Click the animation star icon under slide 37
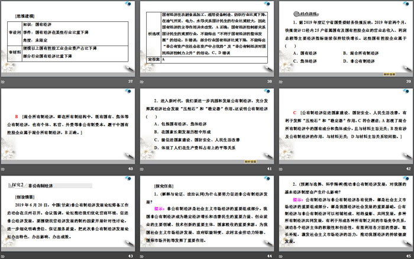Screen dimensions: 414x259 click(4, 80)
